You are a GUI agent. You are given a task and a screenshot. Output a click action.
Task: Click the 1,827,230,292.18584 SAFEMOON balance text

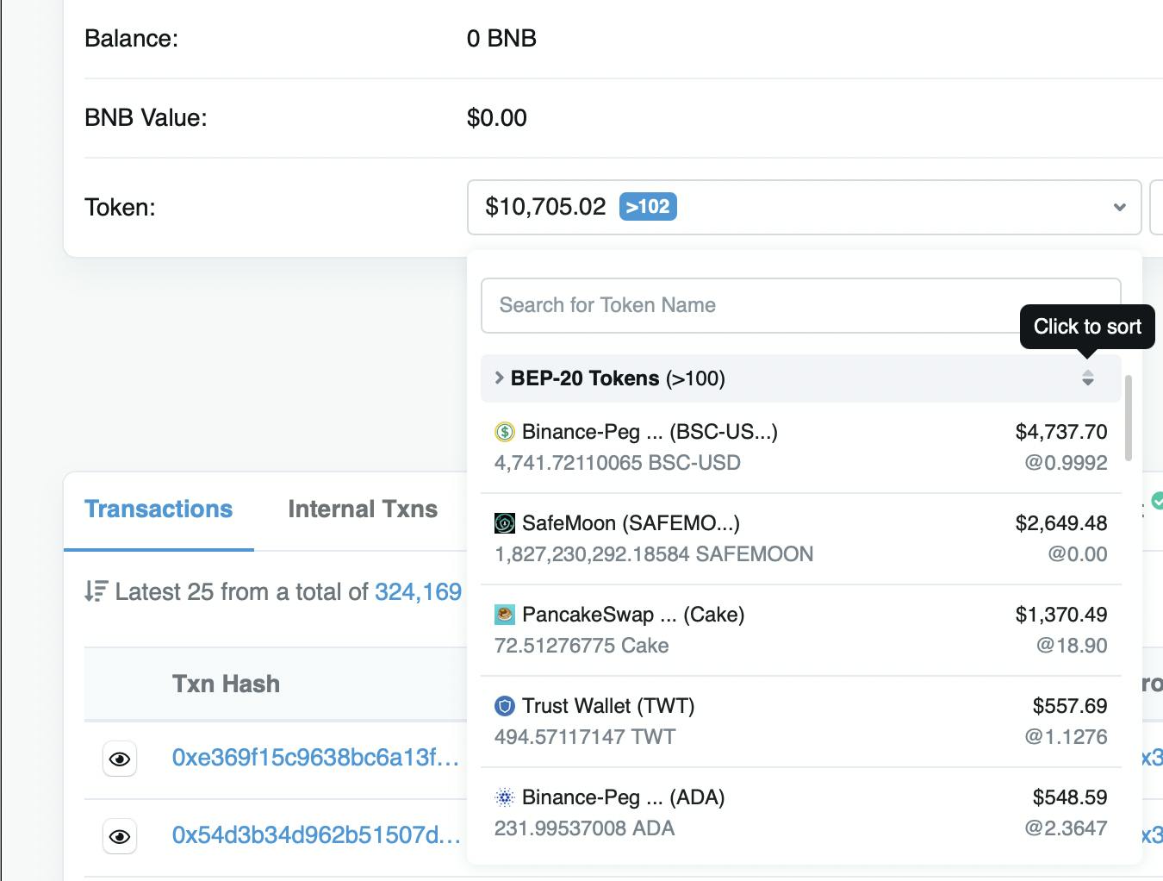[654, 554]
